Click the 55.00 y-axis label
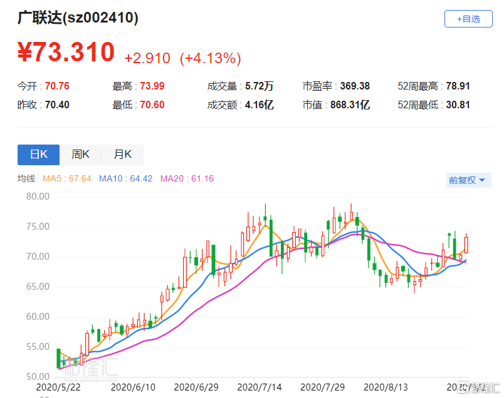This screenshot has height=398, width=504. click(x=38, y=347)
